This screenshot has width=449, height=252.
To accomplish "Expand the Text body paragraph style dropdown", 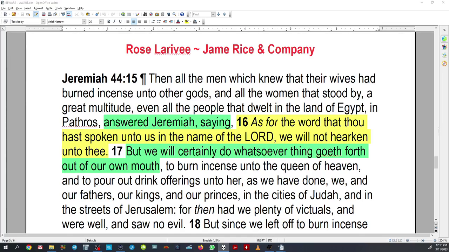I will pyautogui.click(x=43, y=22).
